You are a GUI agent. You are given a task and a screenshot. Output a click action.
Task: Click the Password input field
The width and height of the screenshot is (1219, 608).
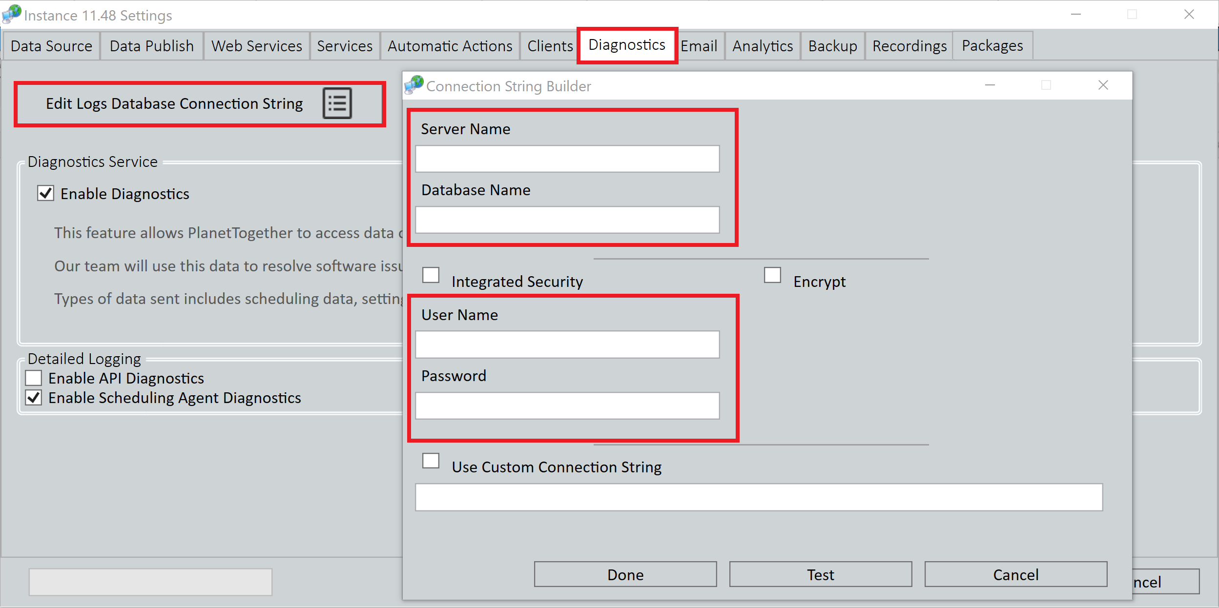point(567,405)
